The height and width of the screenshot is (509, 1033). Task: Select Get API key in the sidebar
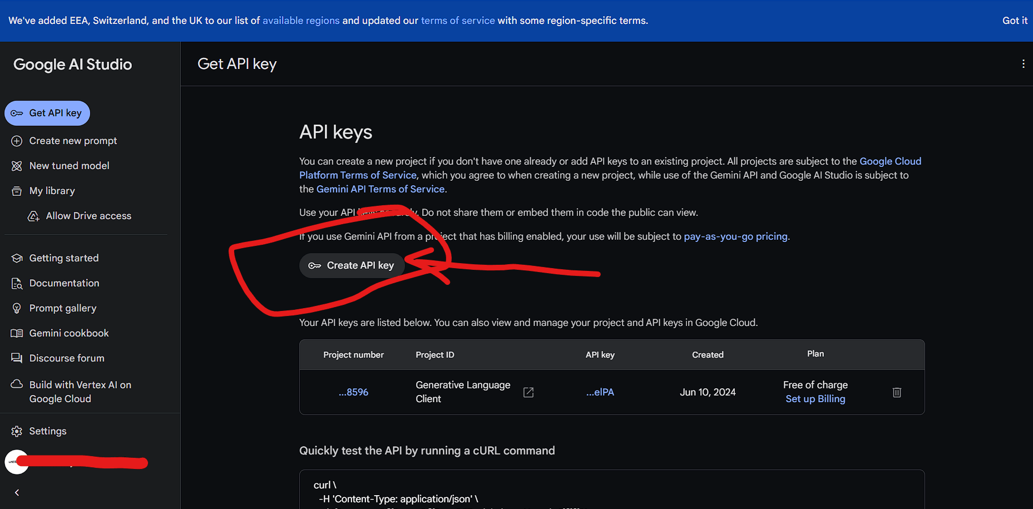(x=47, y=113)
